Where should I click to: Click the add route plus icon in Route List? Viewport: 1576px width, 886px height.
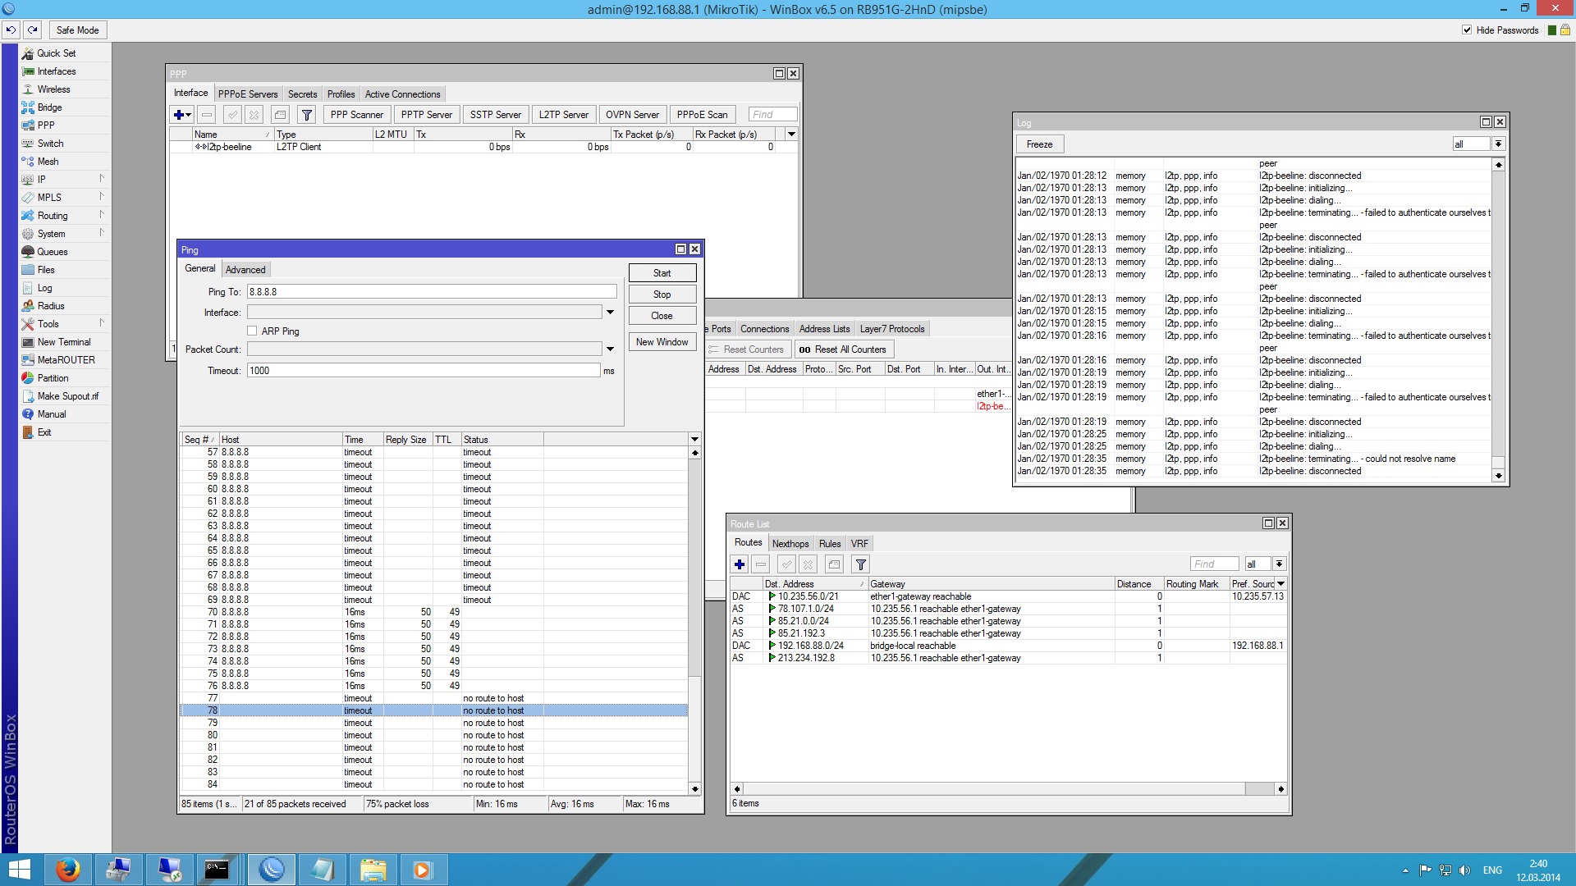(x=740, y=564)
